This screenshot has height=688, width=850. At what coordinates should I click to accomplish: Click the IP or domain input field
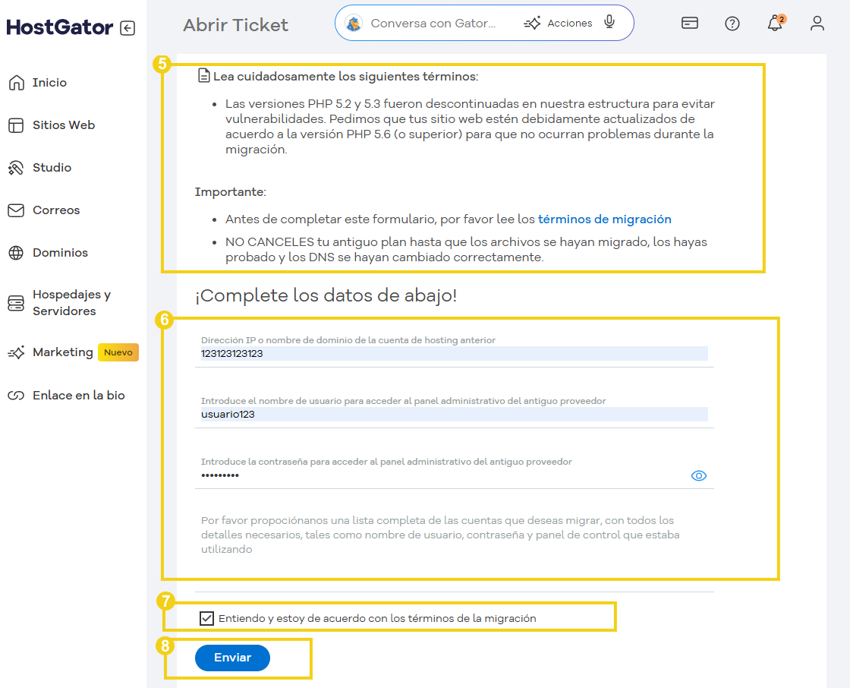pyautogui.click(x=453, y=354)
